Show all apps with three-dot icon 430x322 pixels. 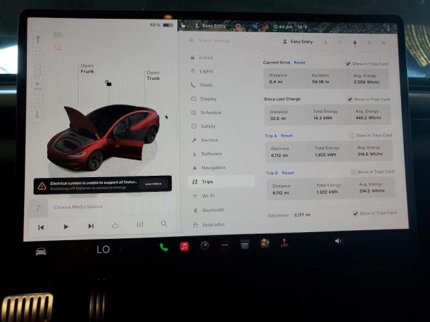[x=225, y=245]
